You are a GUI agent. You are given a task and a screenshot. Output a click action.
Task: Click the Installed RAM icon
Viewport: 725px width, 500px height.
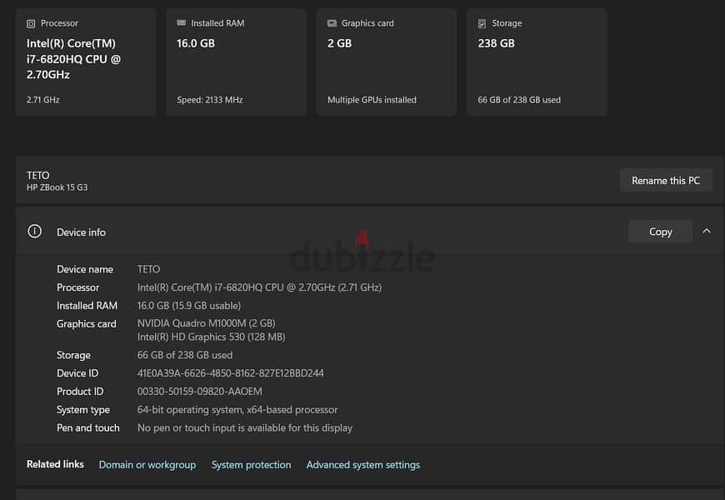coord(182,23)
